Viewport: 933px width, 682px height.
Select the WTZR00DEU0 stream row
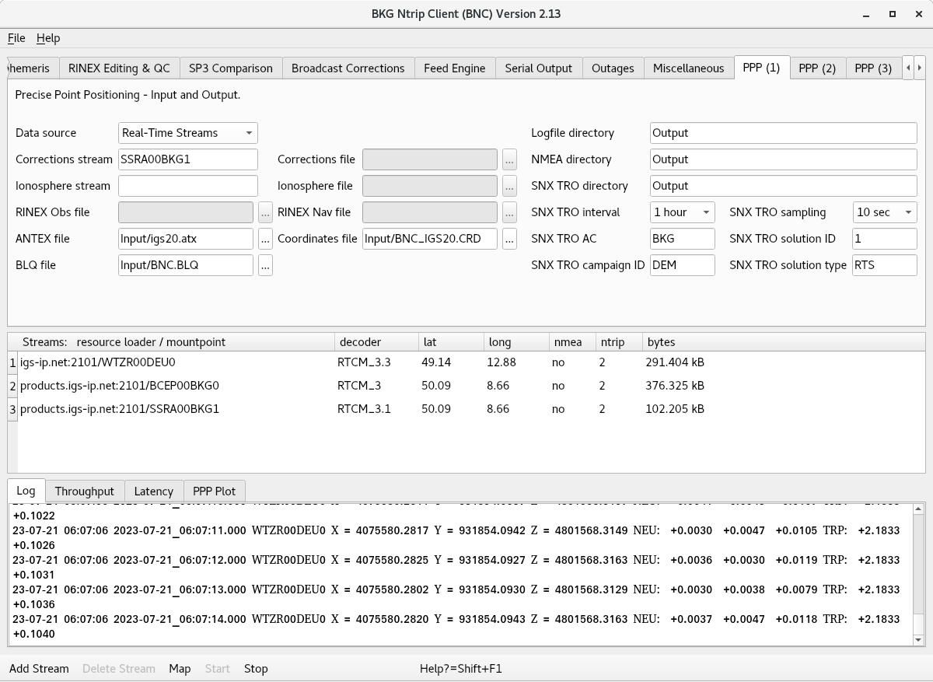(98, 362)
